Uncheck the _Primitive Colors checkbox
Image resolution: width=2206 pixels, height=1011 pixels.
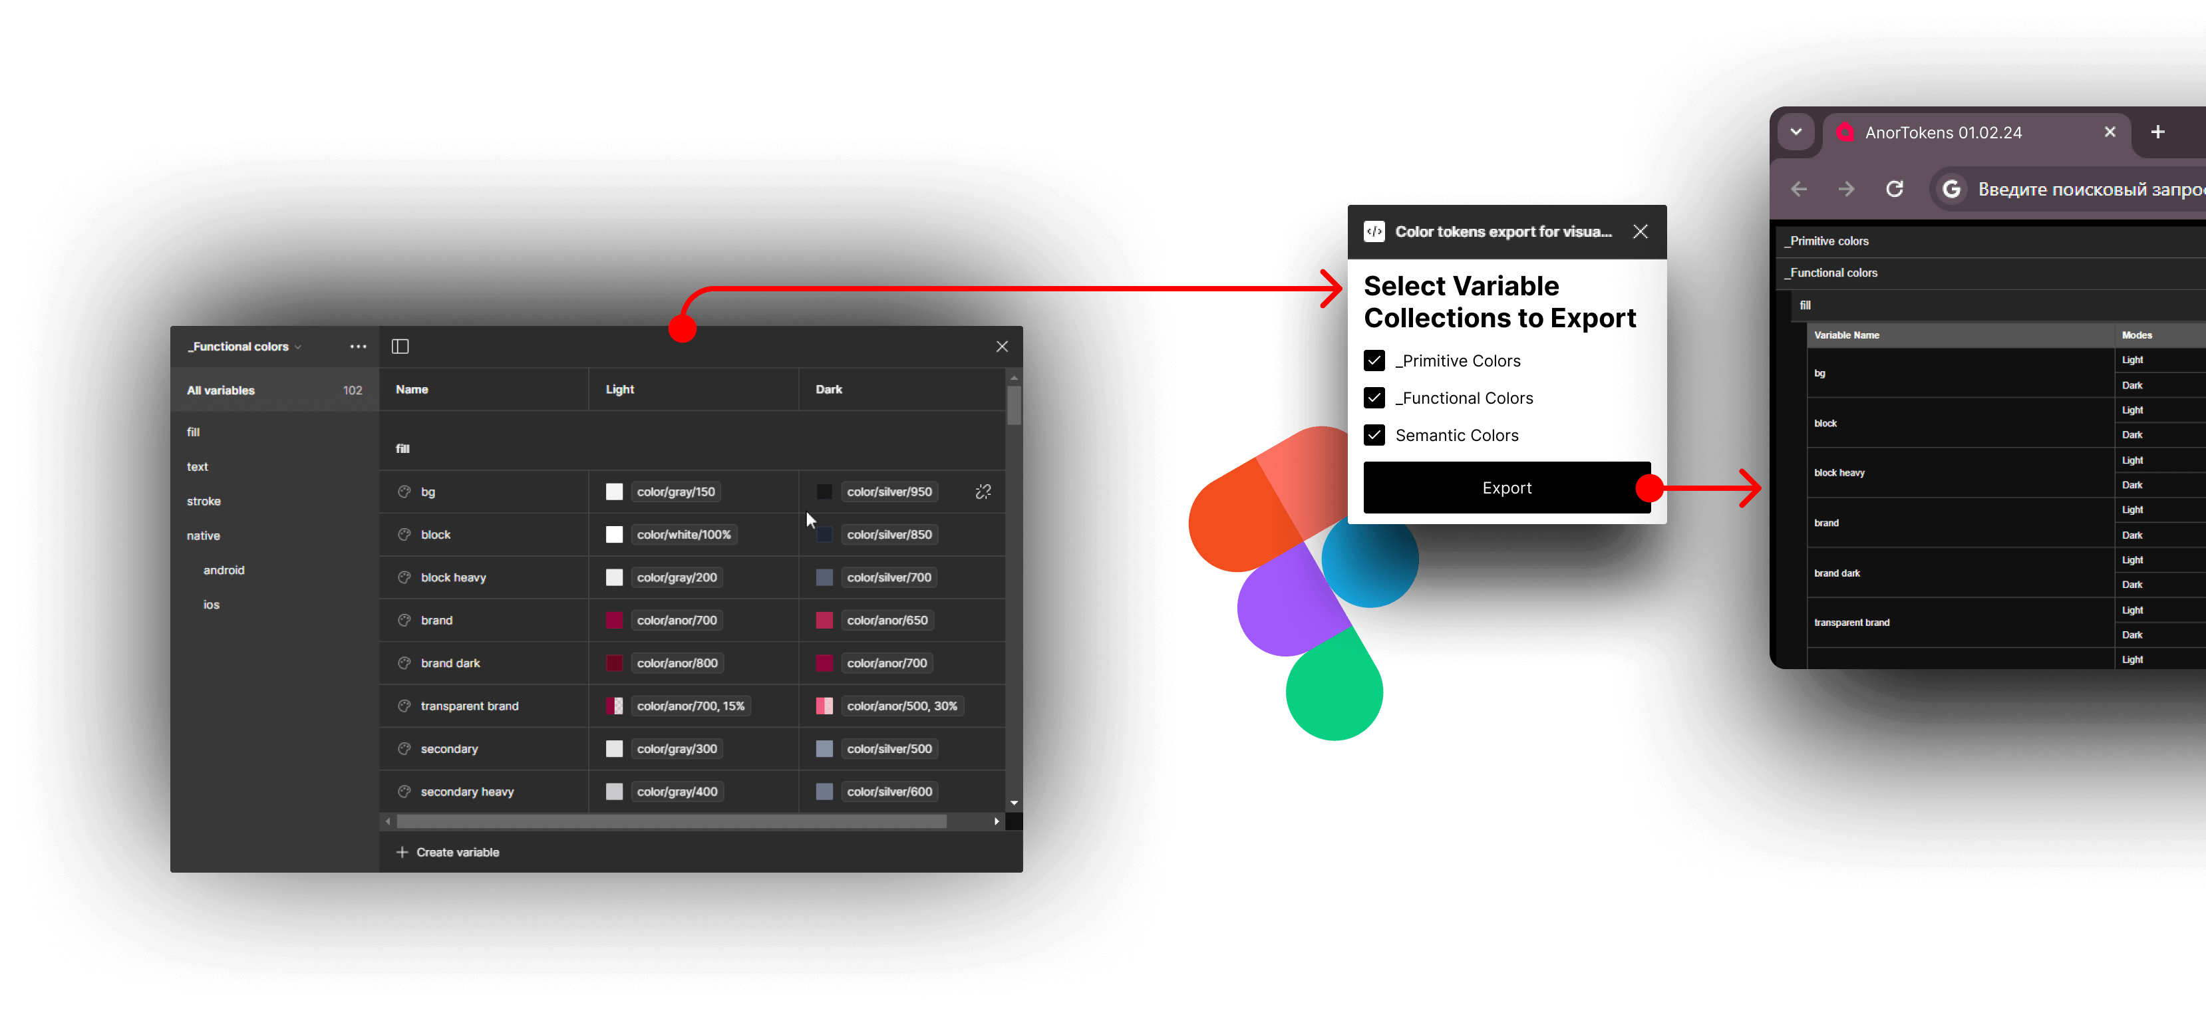1374,360
